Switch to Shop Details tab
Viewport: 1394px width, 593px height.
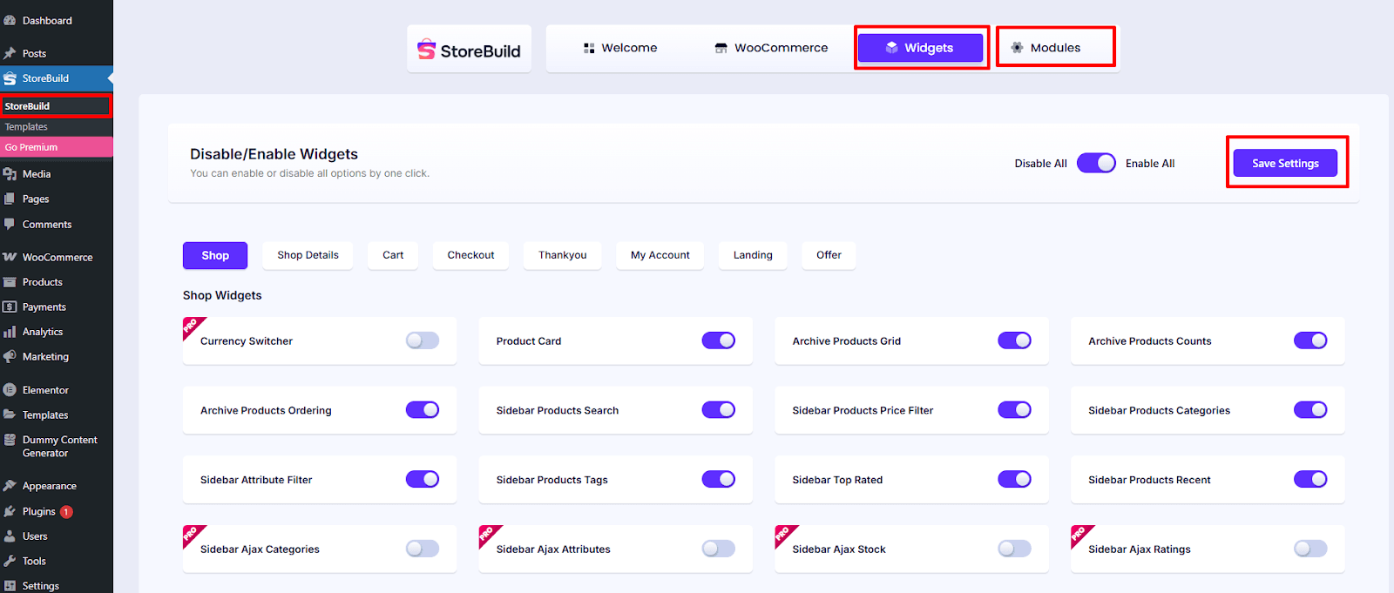coord(308,255)
